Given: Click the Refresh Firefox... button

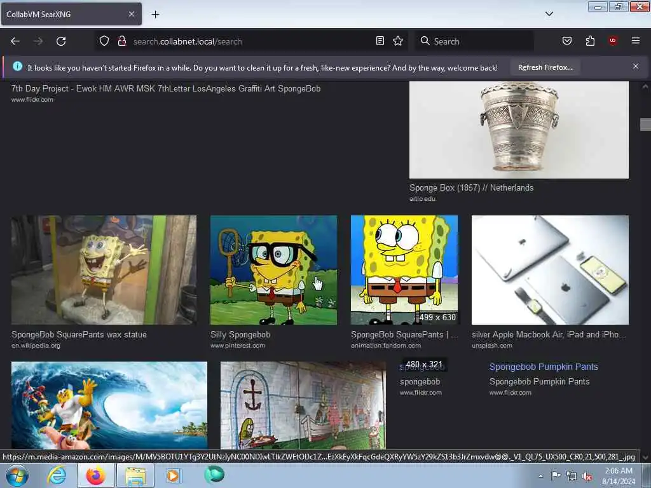Looking at the screenshot, I should [x=545, y=67].
